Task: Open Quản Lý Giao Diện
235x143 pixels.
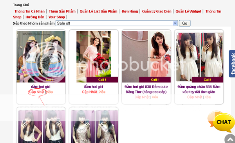Action: point(157,11)
